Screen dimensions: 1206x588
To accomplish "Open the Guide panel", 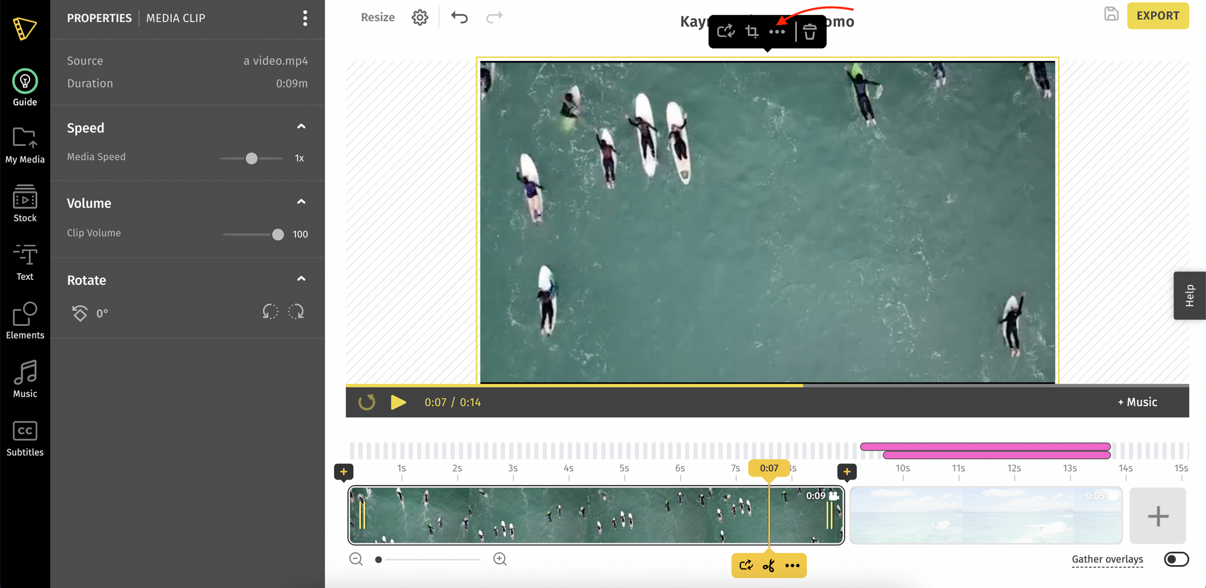I will coord(25,88).
